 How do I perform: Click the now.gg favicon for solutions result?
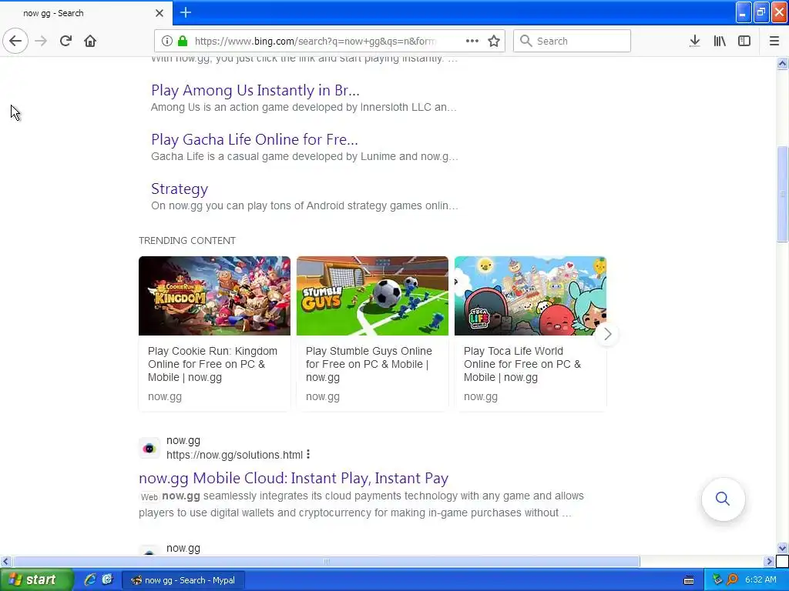[149, 449]
